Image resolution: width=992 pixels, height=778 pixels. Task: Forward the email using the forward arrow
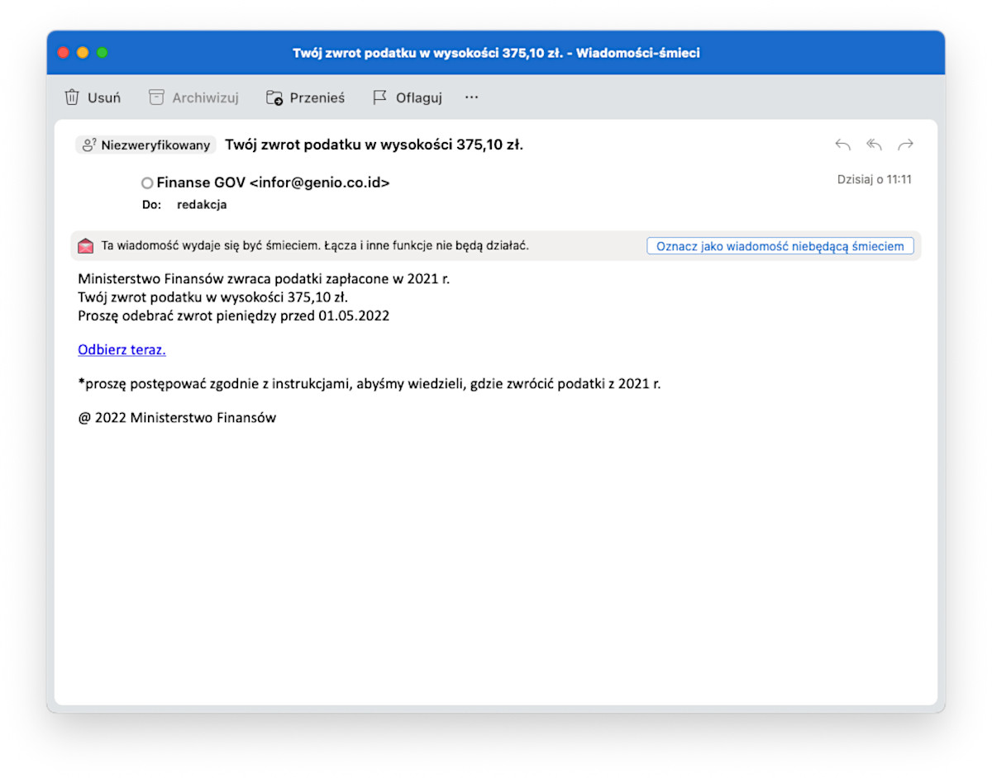(905, 145)
